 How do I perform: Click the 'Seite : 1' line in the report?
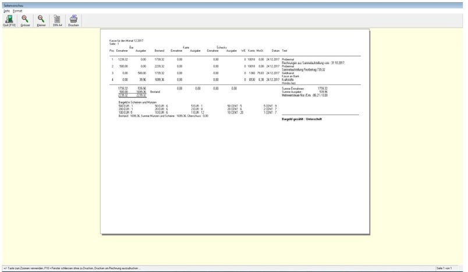coord(114,44)
